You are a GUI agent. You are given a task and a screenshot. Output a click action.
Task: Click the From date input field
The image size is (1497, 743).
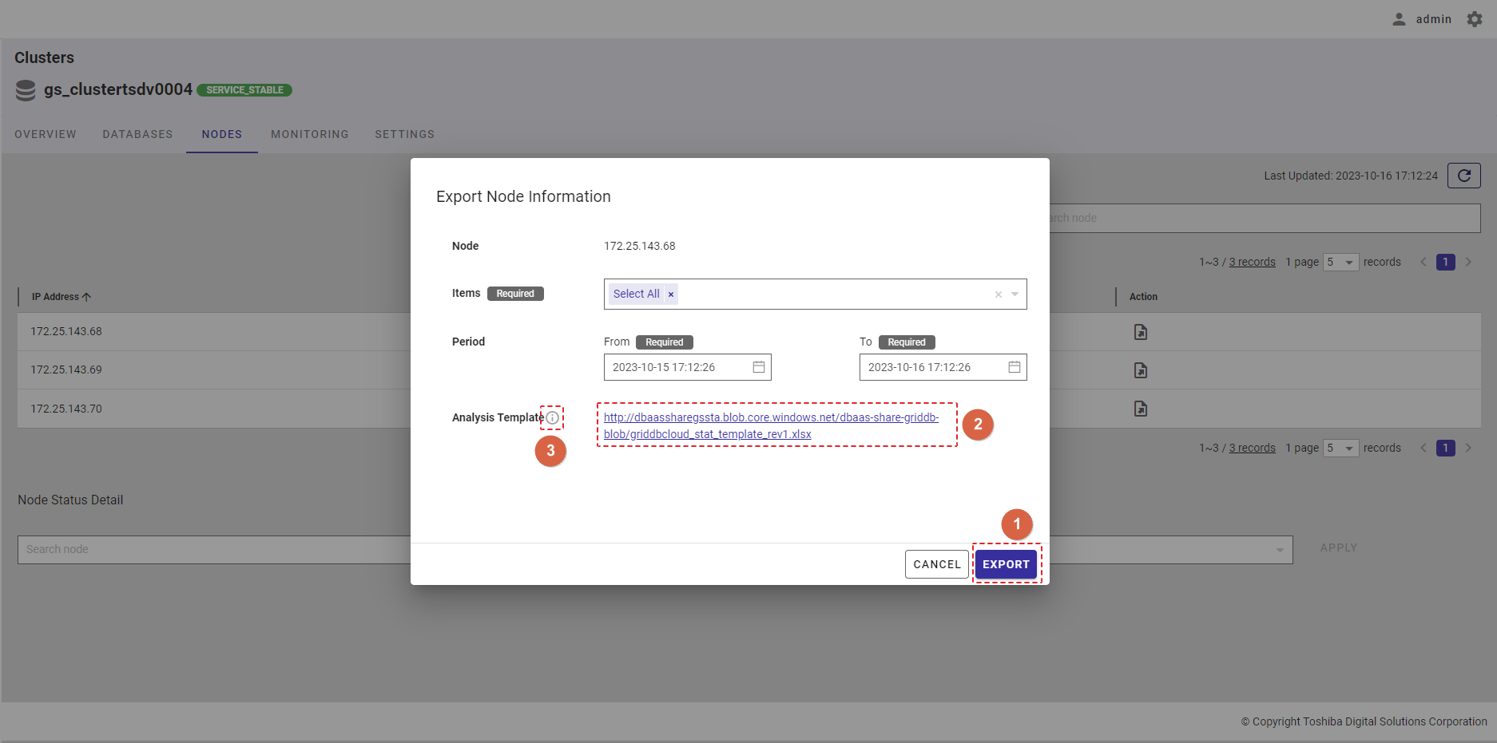675,367
